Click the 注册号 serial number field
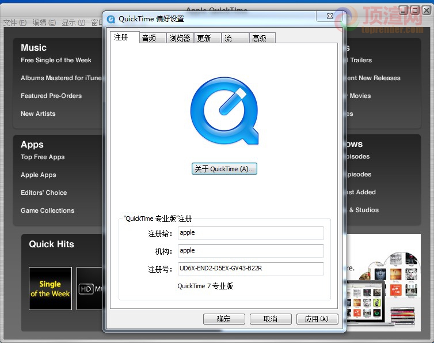 [x=250, y=269]
